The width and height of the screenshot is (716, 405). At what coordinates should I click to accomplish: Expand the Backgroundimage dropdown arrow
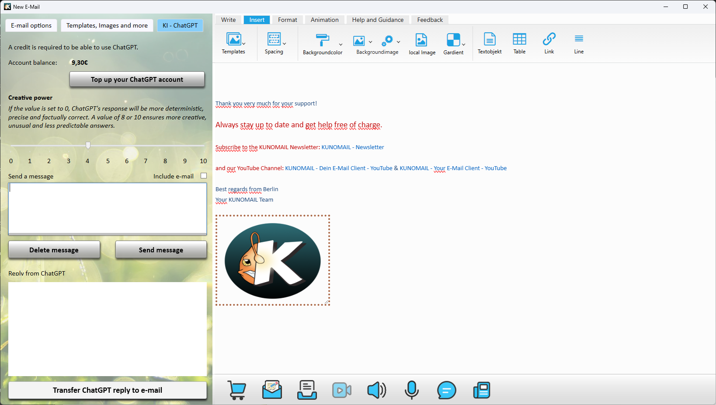tap(370, 42)
